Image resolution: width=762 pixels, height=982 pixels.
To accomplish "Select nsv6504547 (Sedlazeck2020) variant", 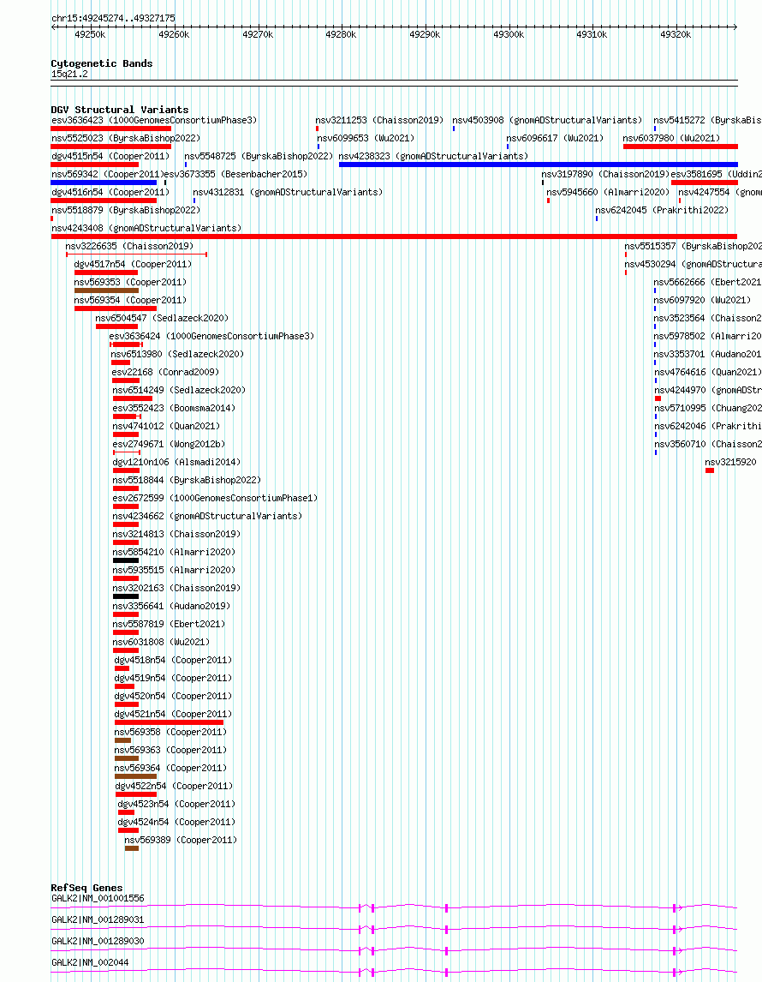I will (162, 318).
